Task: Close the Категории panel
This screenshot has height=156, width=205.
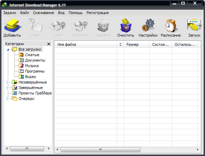Action: click(x=49, y=44)
